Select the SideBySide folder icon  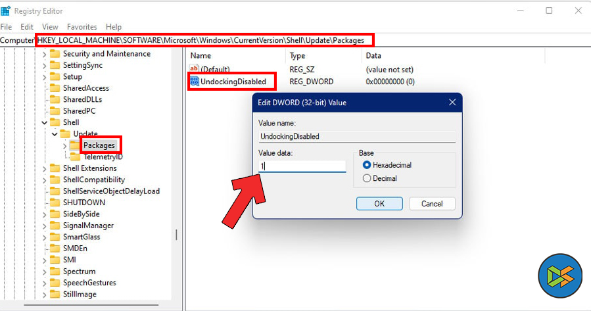point(55,214)
